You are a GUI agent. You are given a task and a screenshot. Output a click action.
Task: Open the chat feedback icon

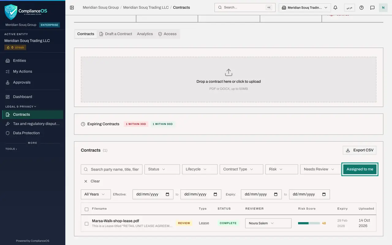click(x=372, y=8)
